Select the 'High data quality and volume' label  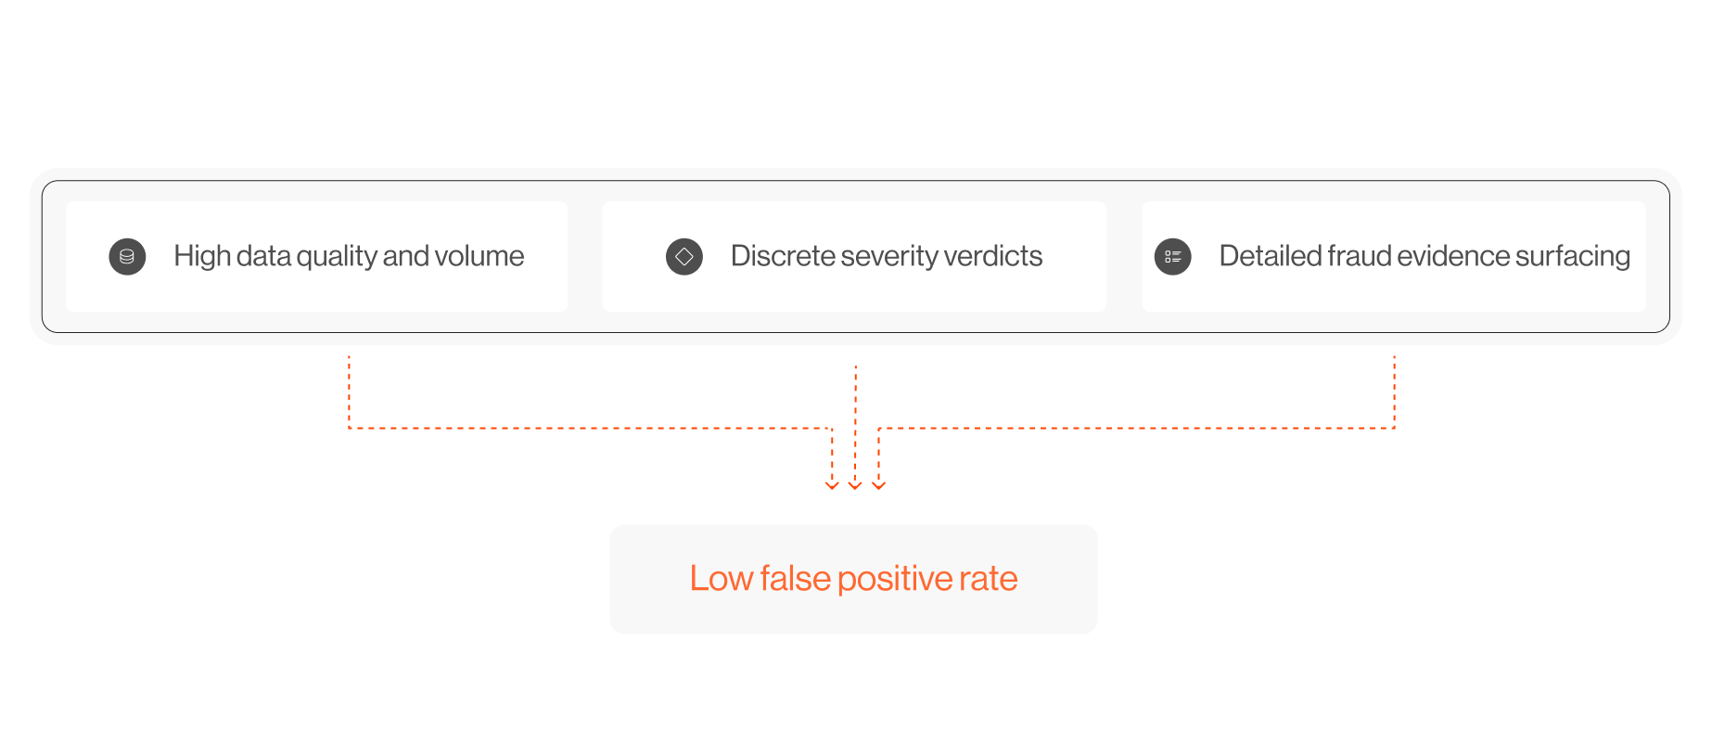pos(349,256)
